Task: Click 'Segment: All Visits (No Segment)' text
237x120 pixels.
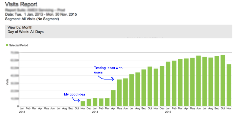Action: click(x=32, y=19)
